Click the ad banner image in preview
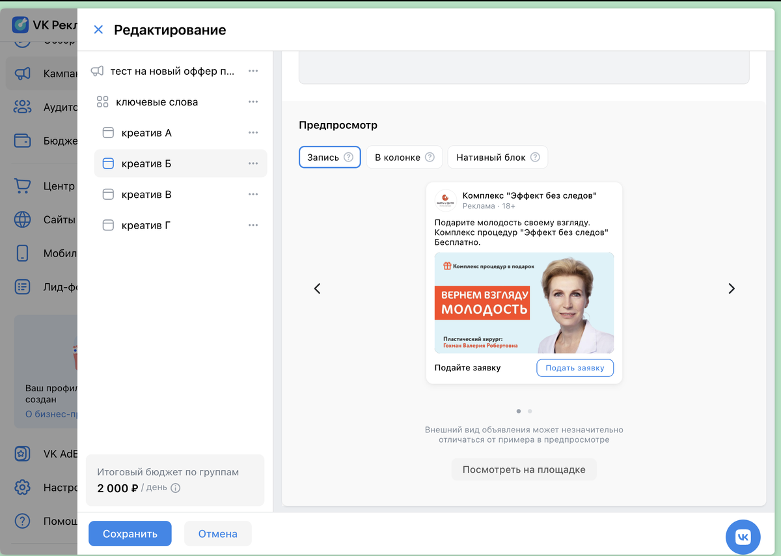This screenshot has height=556, width=781. click(524, 303)
